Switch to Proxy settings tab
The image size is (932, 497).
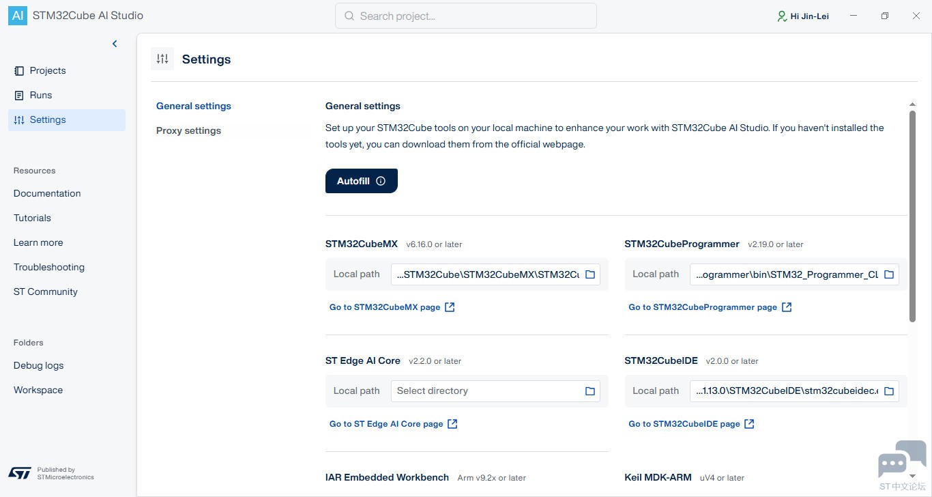click(x=188, y=130)
